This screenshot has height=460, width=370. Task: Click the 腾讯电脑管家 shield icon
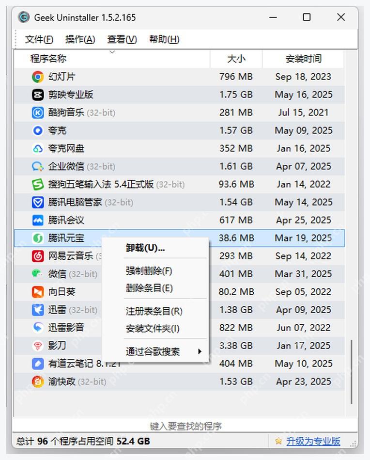[x=38, y=203]
